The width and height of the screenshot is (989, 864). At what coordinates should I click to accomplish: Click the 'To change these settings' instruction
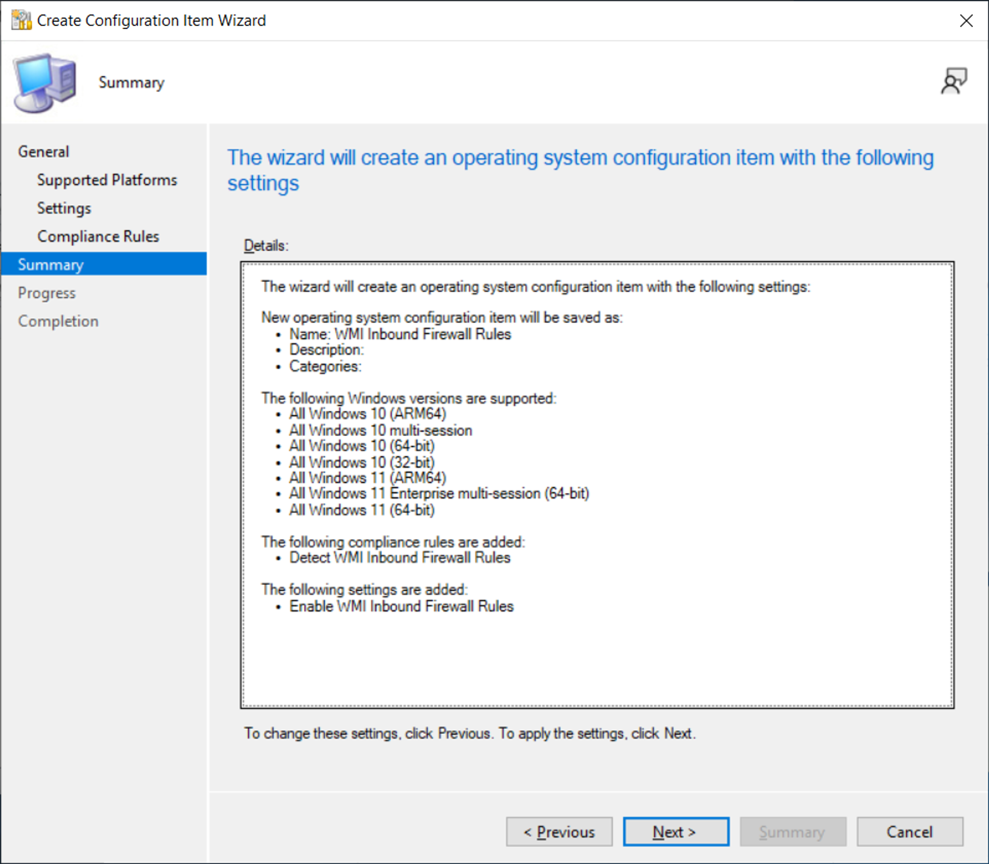pos(470,733)
